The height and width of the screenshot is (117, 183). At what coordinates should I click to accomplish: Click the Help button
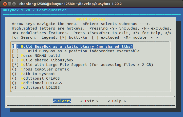coord(117,101)
